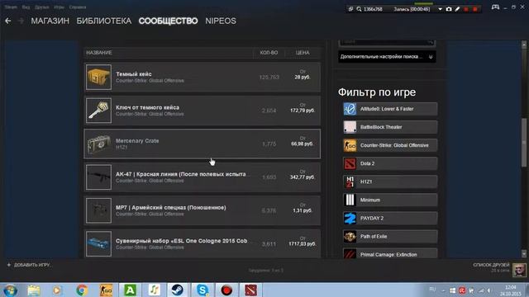Open the ESL One Cologne souvenir listing
The image size is (529, 297).
pyautogui.click(x=202, y=243)
